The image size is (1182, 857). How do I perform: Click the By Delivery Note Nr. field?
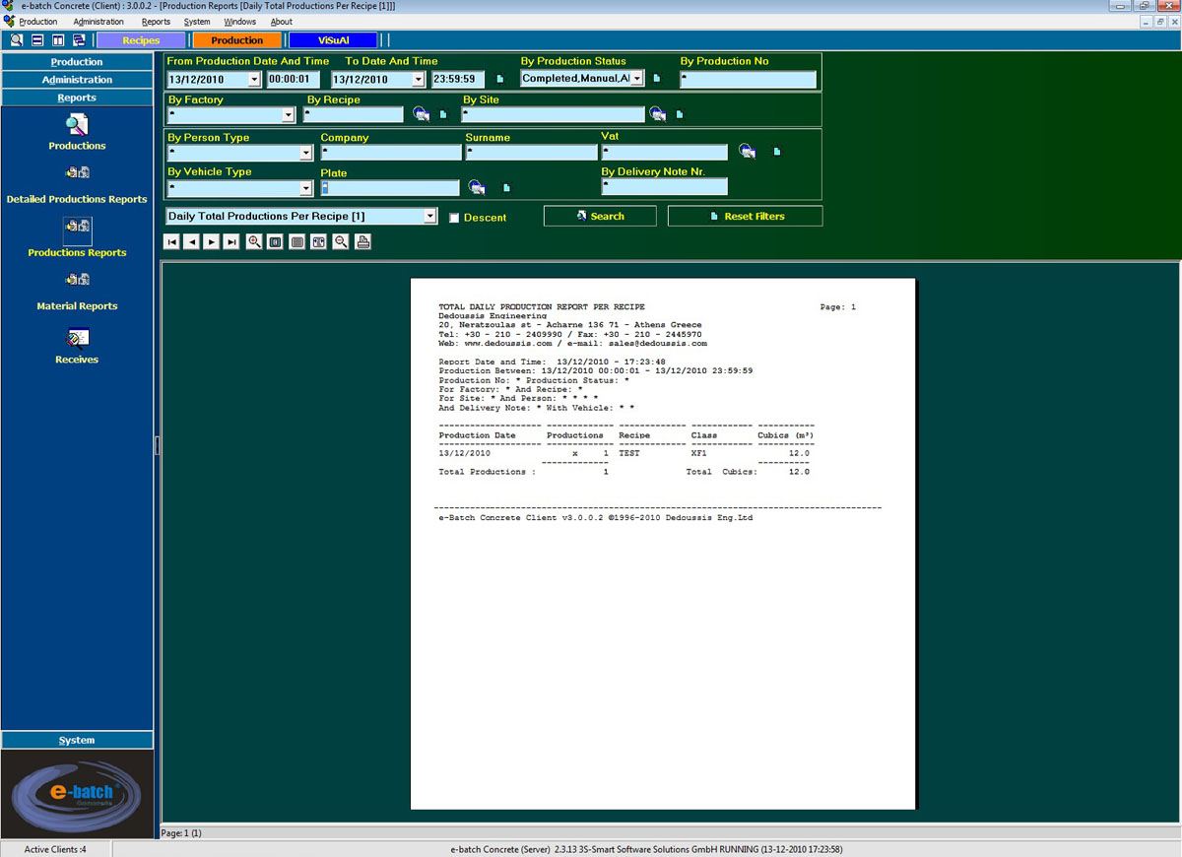tap(665, 186)
